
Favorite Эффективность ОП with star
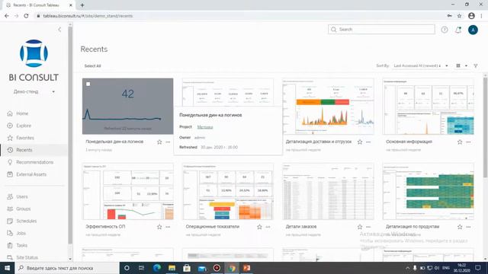tap(159, 227)
